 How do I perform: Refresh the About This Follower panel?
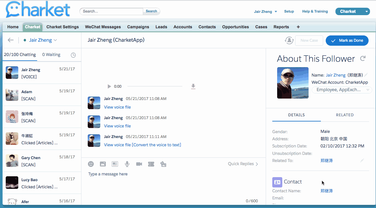[363, 59]
